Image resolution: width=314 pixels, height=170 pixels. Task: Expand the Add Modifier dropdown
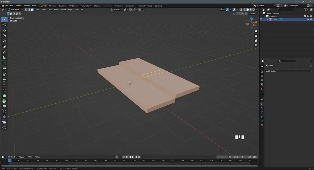(x=289, y=71)
